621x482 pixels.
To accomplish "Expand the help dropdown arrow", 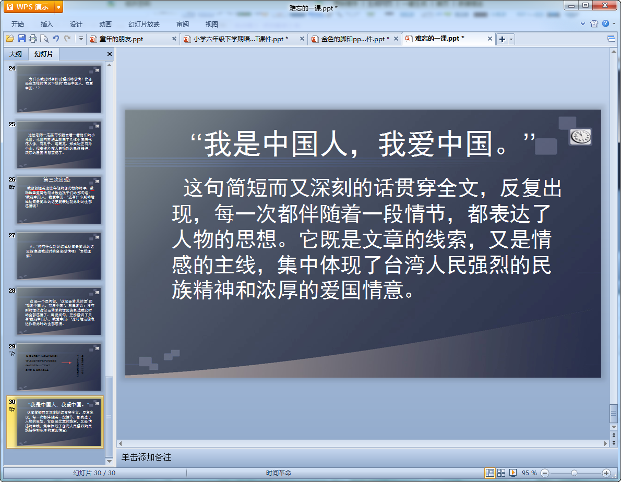I will 614,24.
